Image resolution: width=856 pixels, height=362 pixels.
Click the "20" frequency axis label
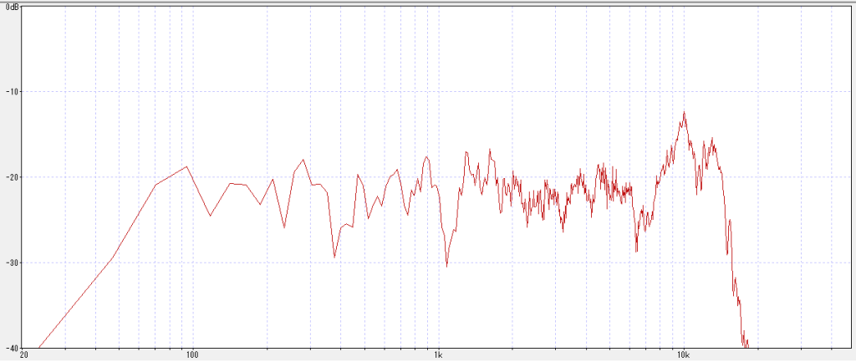23,355
